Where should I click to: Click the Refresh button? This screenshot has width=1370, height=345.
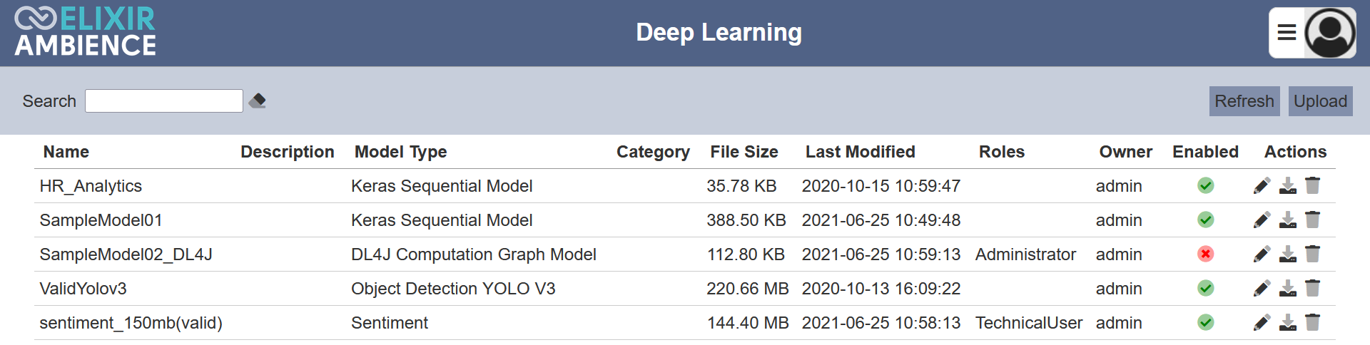pyautogui.click(x=1244, y=101)
